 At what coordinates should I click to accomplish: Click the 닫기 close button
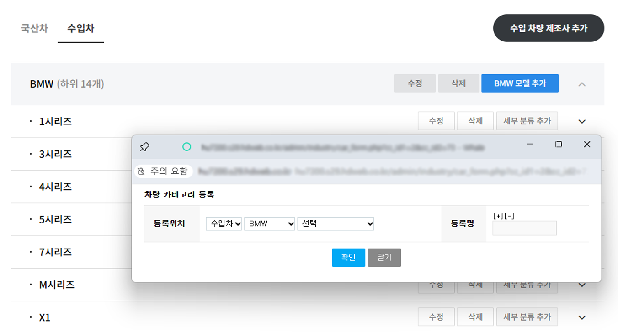(384, 258)
